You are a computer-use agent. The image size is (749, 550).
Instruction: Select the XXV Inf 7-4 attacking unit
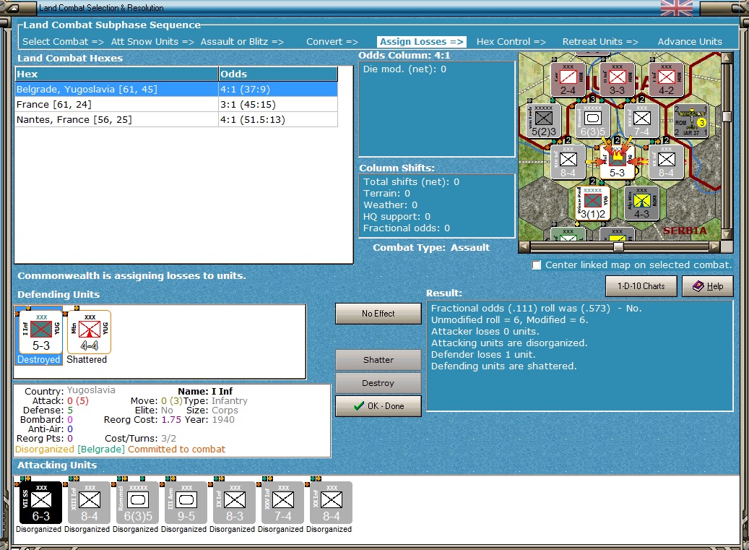[x=283, y=503]
